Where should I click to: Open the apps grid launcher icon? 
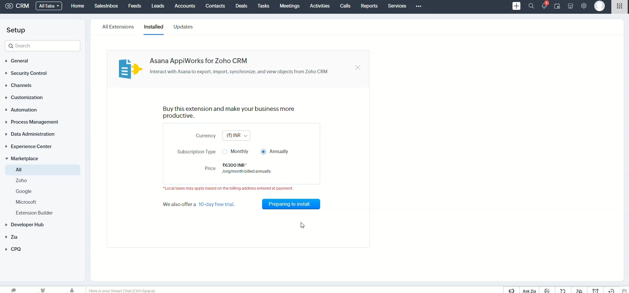(620, 6)
